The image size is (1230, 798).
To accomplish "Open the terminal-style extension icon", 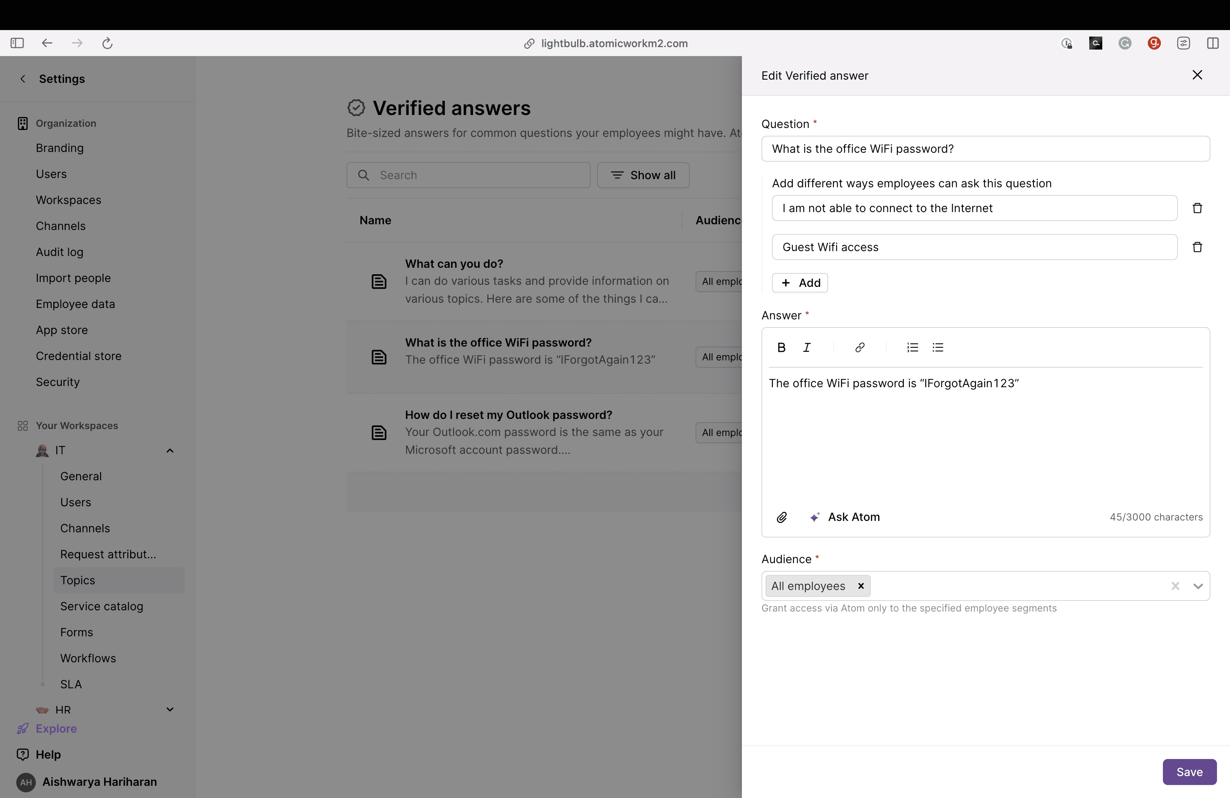I will [1096, 43].
